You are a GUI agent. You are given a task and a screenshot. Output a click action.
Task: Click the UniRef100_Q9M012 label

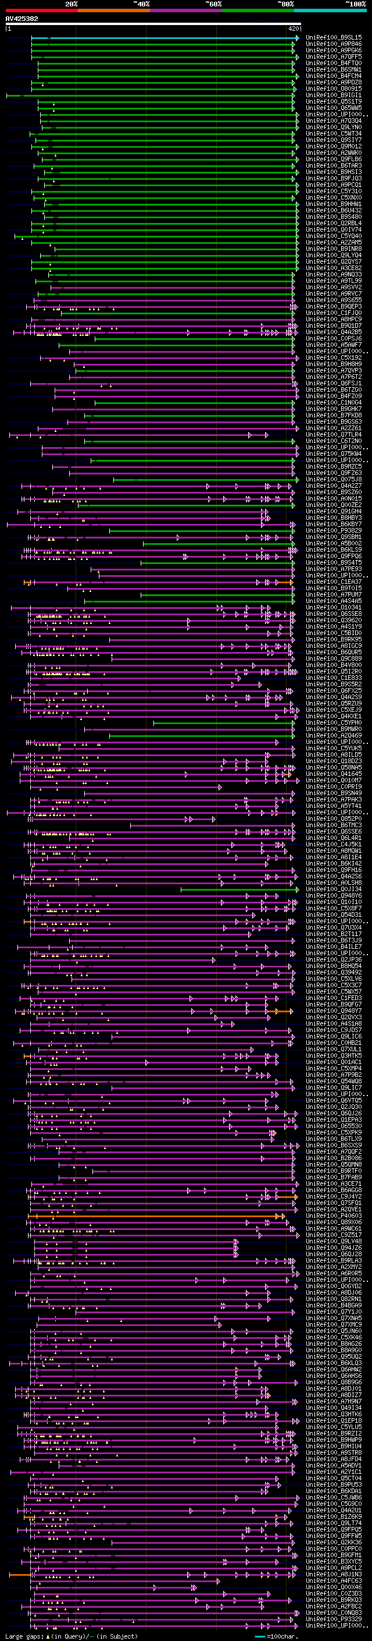pos(334,146)
